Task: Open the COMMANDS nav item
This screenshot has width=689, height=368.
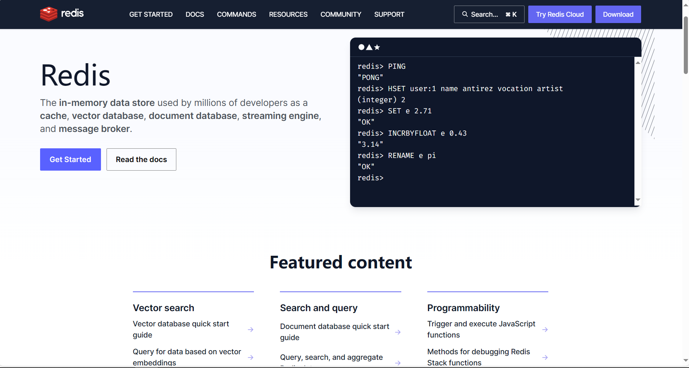Action: click(x=236, y=14)
